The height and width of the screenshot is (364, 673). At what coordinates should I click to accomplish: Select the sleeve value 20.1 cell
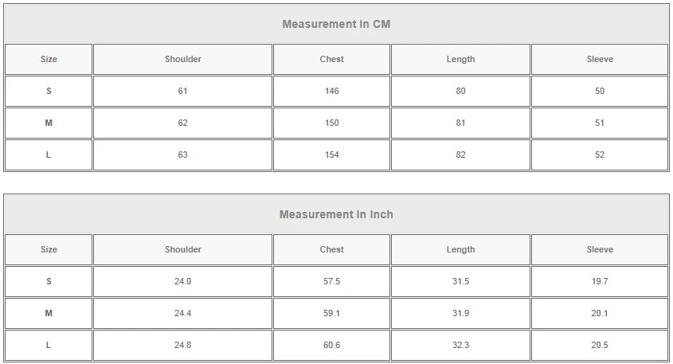[x=600, y=313]
